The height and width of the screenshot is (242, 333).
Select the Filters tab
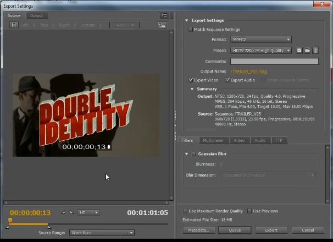pos(187,140)
